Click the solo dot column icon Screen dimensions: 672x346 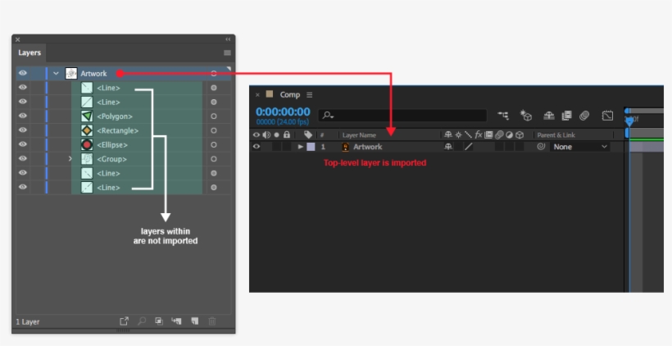[x=277, y=134]
